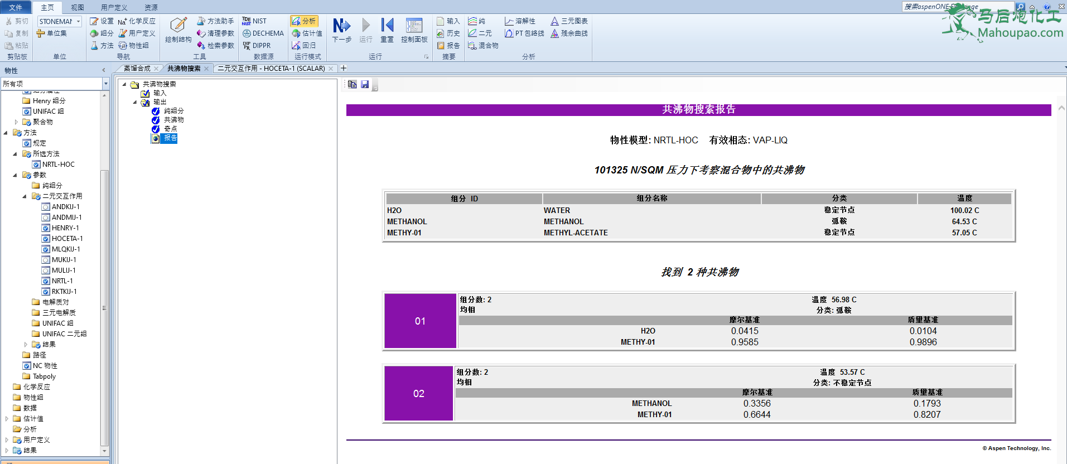Open 残余曲线 residue curves tool
Viewport: 1067px width, 464px height.
569,33
